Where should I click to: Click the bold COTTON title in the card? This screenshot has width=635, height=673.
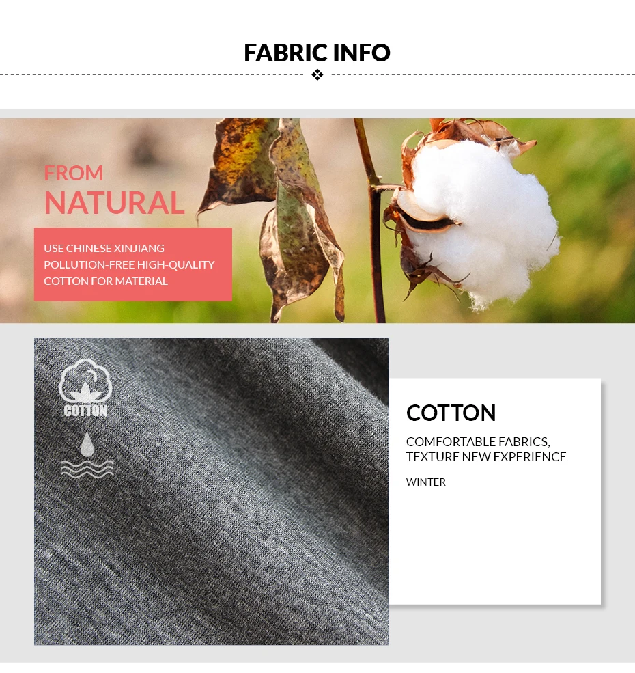[451, 413]
